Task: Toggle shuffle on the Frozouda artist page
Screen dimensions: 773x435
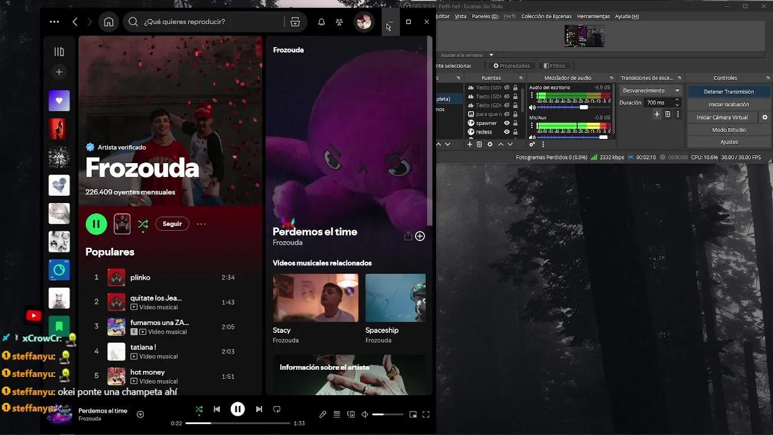Action: [143, 224]
